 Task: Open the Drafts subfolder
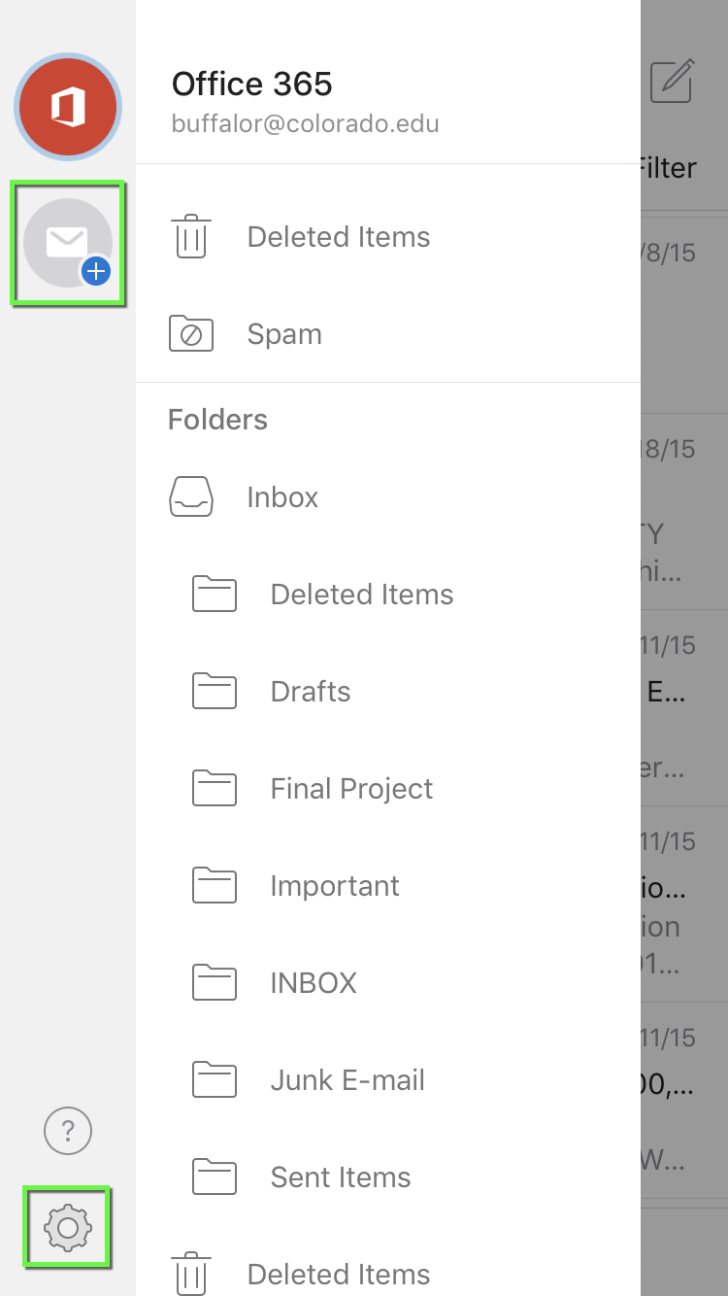coord(311,692)
